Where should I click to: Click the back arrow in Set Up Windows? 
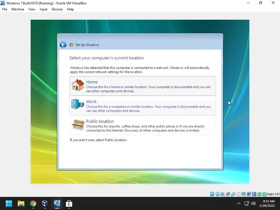point(63,45)
